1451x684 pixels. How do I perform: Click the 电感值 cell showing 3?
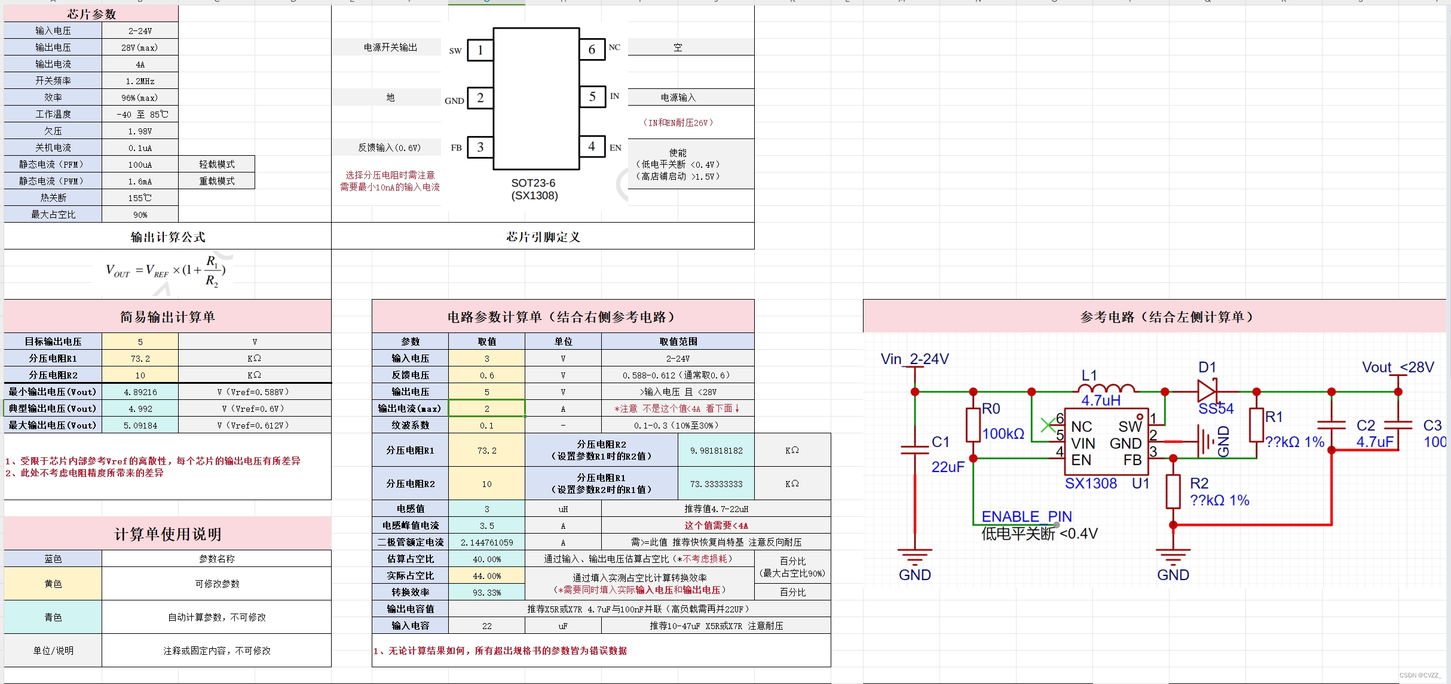(x=486, y=509)
